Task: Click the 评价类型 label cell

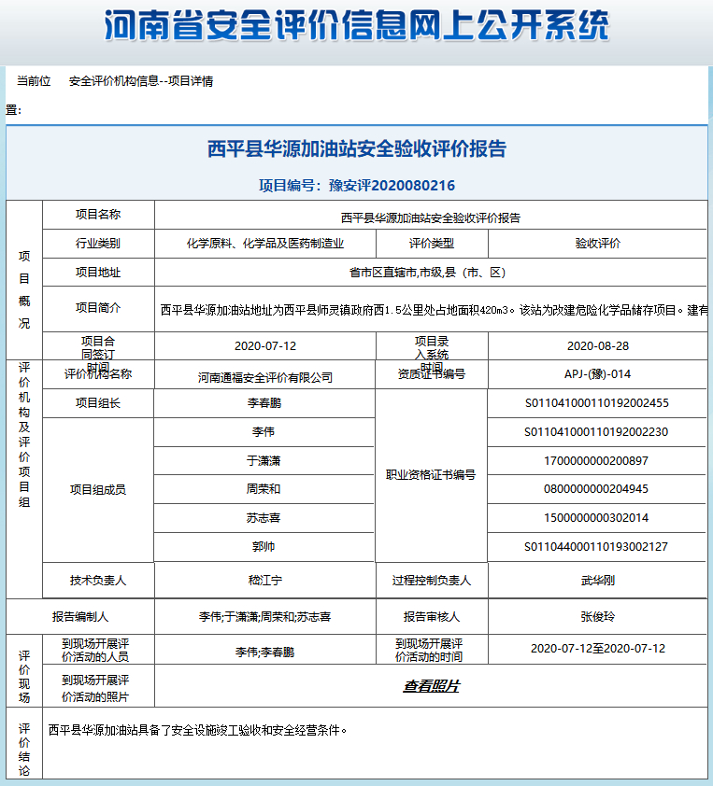Action: (432, 244)
